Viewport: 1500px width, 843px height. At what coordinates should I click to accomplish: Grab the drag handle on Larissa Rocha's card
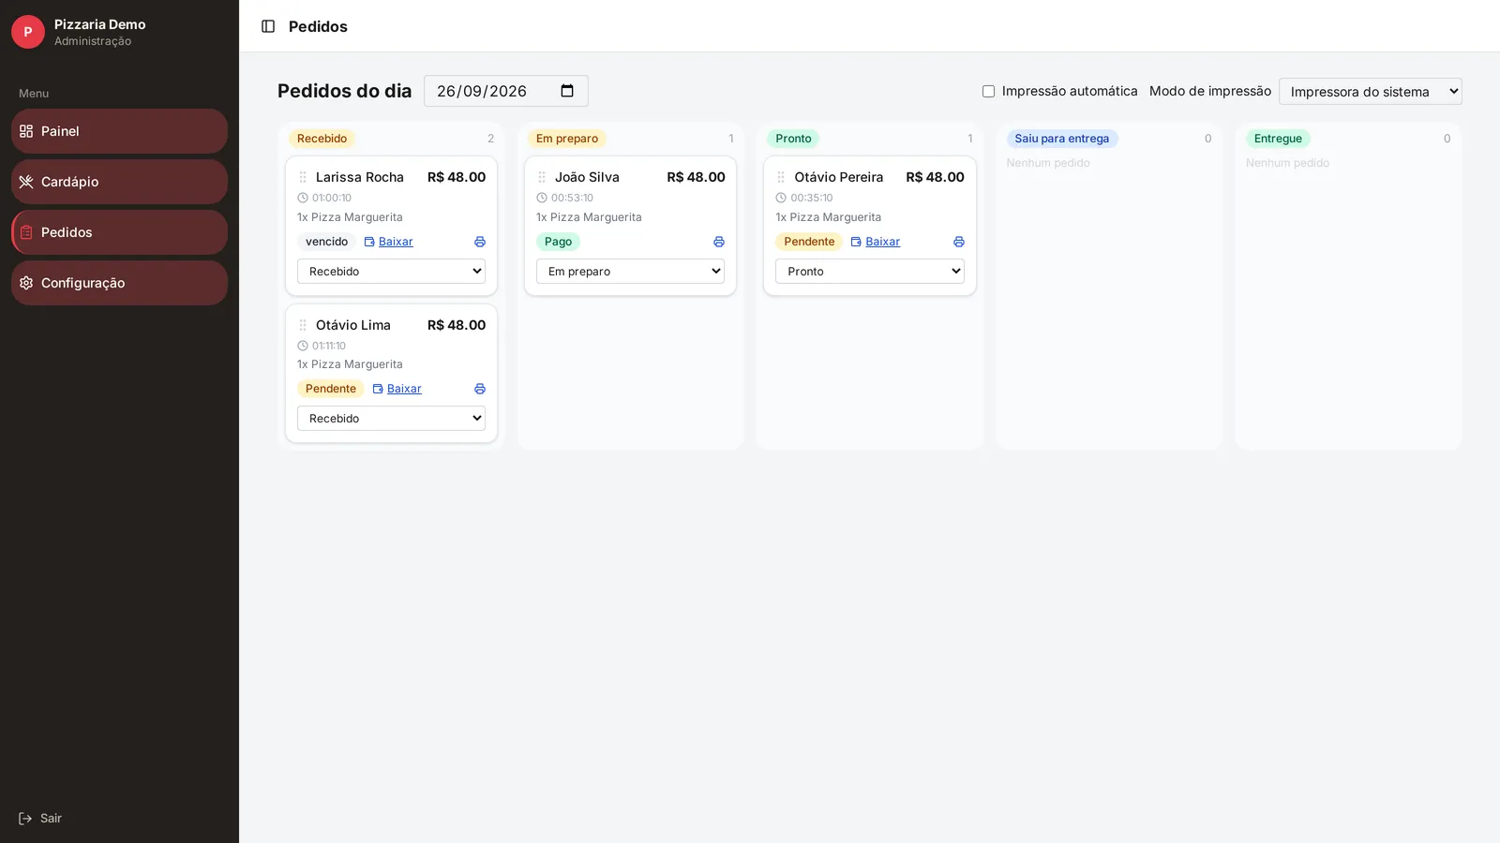coord(303,177)
